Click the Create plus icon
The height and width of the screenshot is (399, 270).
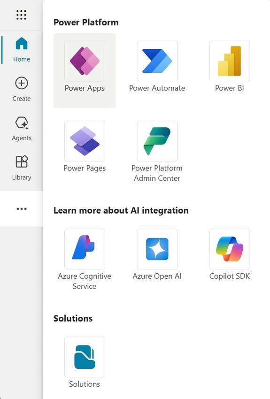(22, 83)
